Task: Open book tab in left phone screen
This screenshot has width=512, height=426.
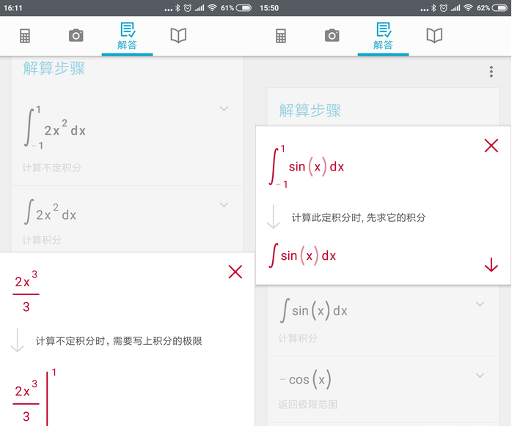Action: (178, 35)
